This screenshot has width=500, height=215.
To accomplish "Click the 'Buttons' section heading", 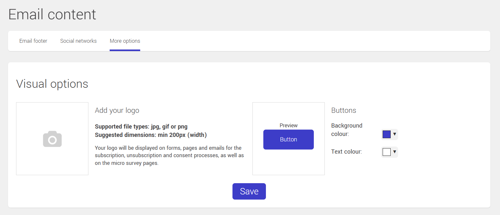I will click(x=344, y=110).
